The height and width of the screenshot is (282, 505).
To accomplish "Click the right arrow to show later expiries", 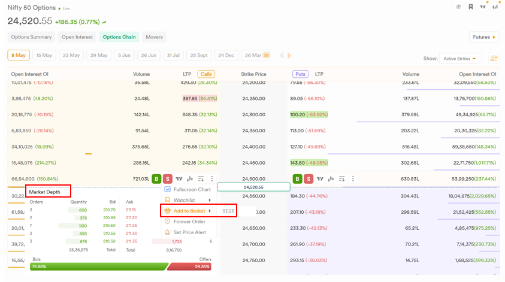I will point(289,55).
